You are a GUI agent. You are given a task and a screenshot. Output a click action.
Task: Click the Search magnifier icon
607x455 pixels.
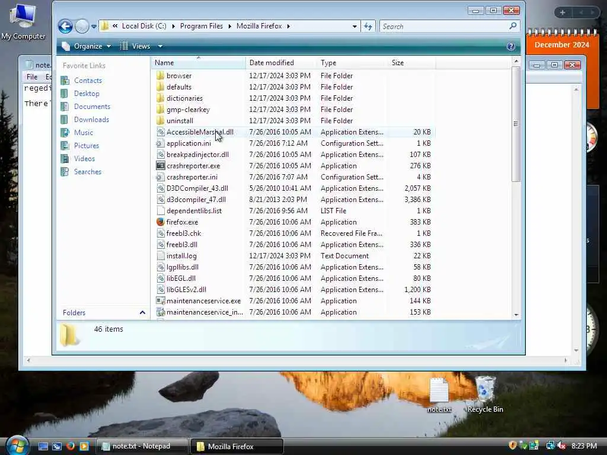[513, 26]
